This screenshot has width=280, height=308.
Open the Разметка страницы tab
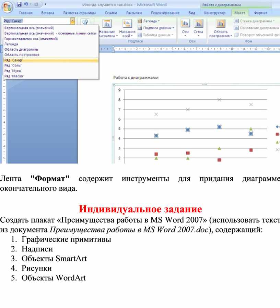click(x=79, y=13)
